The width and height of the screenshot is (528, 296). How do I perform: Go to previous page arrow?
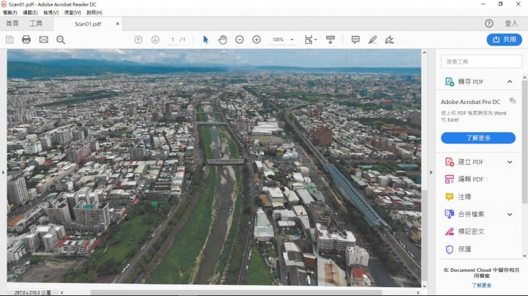(138, 40)
